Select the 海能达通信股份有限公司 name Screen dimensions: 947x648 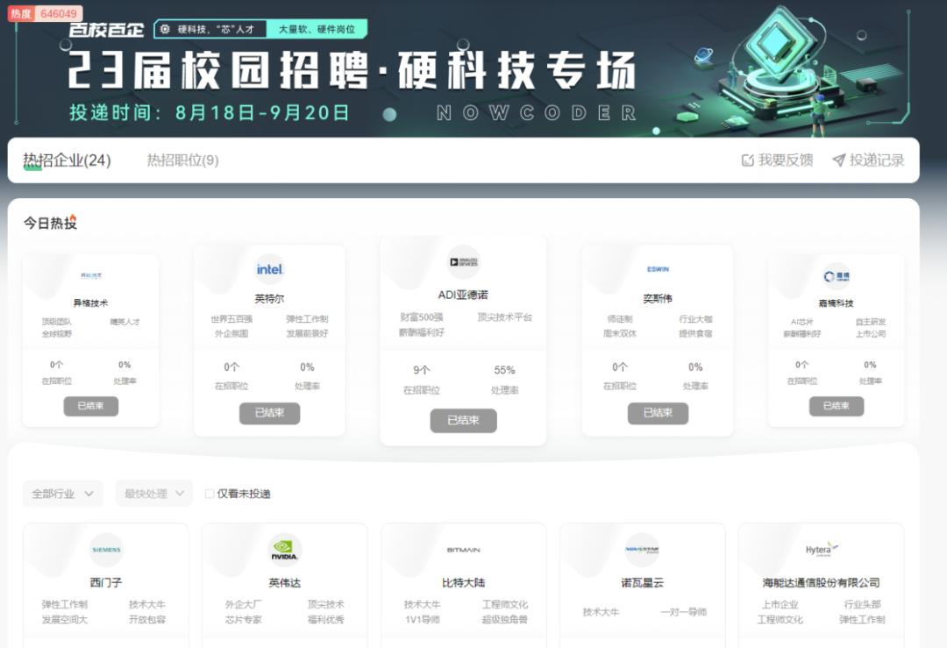coord(822,583)
